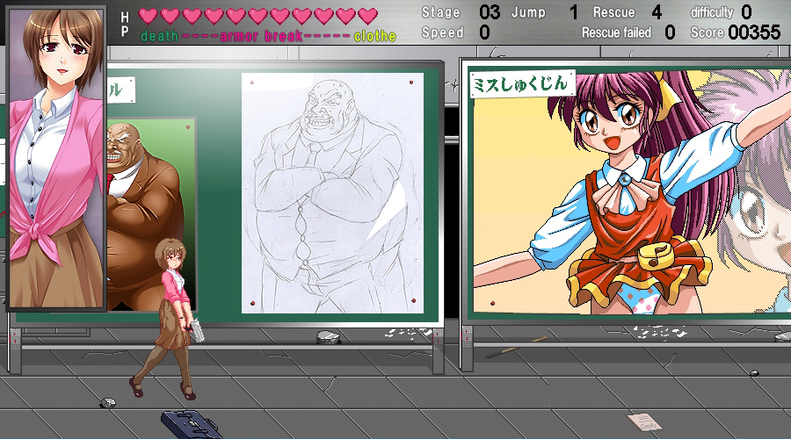
Task: Click the difficulty value in the HUD
Action: click(x=746, y=12)
